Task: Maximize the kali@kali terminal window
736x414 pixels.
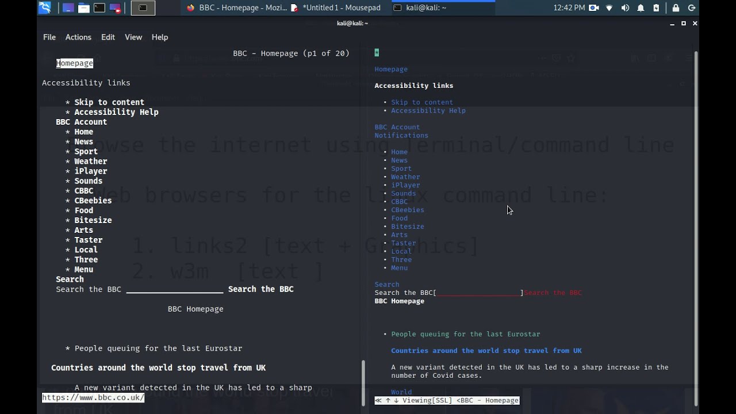Action: coord(684,24)
